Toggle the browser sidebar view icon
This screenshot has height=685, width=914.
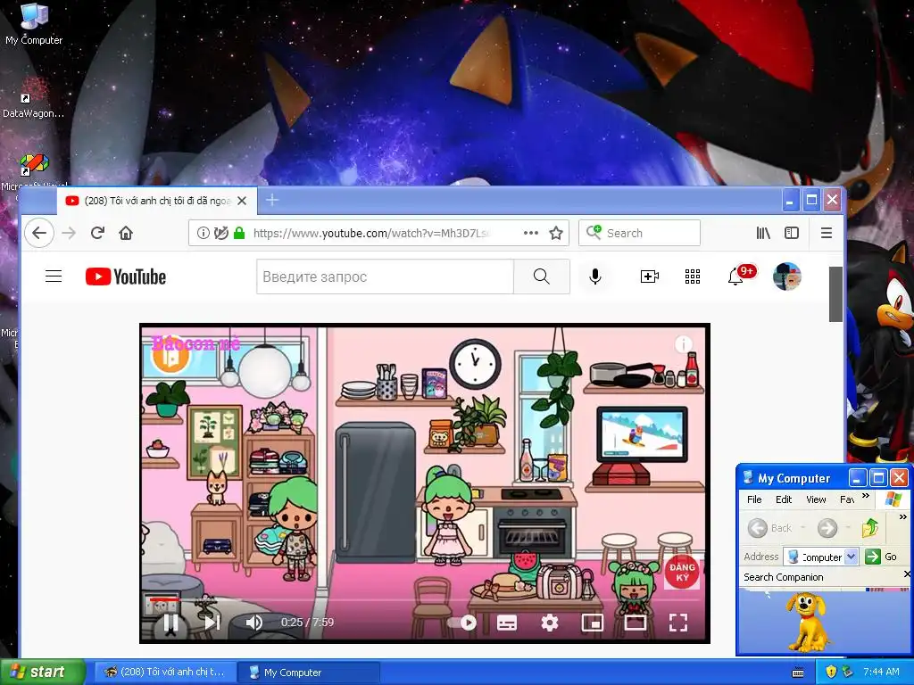(x=792, y=233)
